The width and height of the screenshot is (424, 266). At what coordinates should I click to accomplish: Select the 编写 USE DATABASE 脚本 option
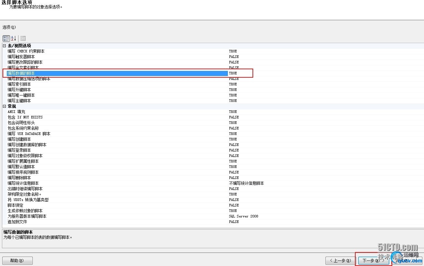click(29, 134)
